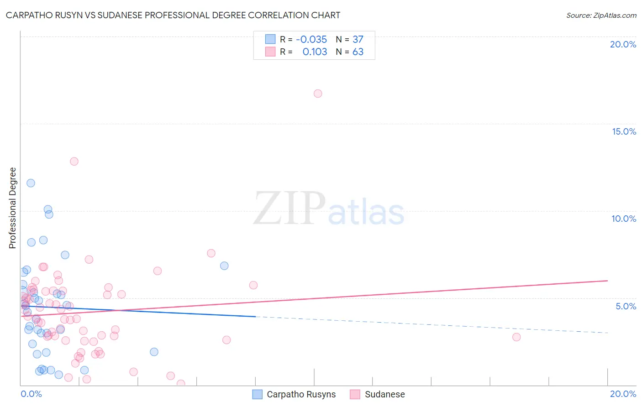642x407 pixels.
Task: Click the pink Sudanese legend swatch
Action: (355, 394)
